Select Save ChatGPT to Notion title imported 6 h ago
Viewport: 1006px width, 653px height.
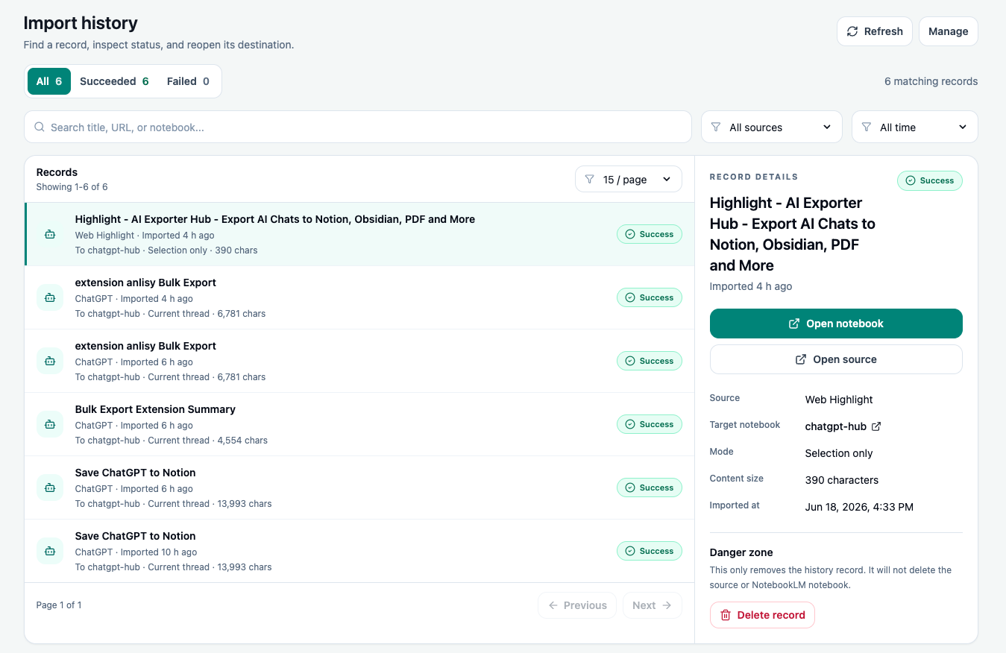tap(135, 473)
